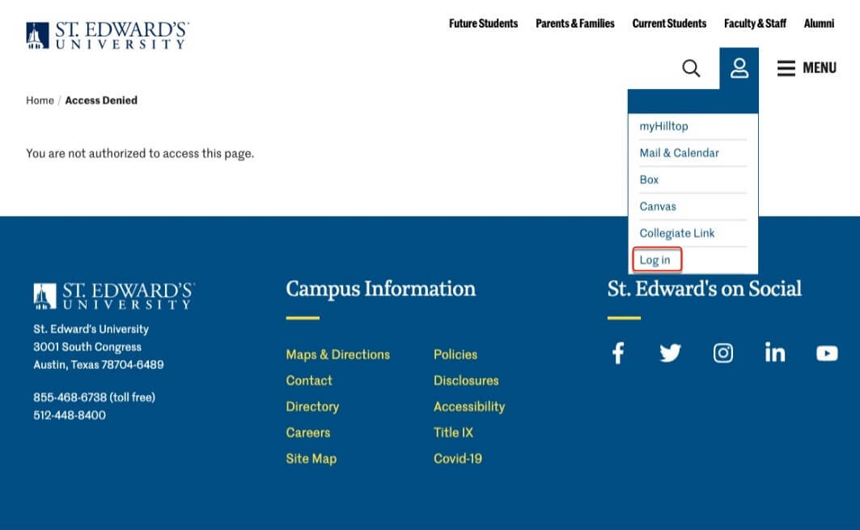Toggle the user account icon

click(x=739, y=68)
